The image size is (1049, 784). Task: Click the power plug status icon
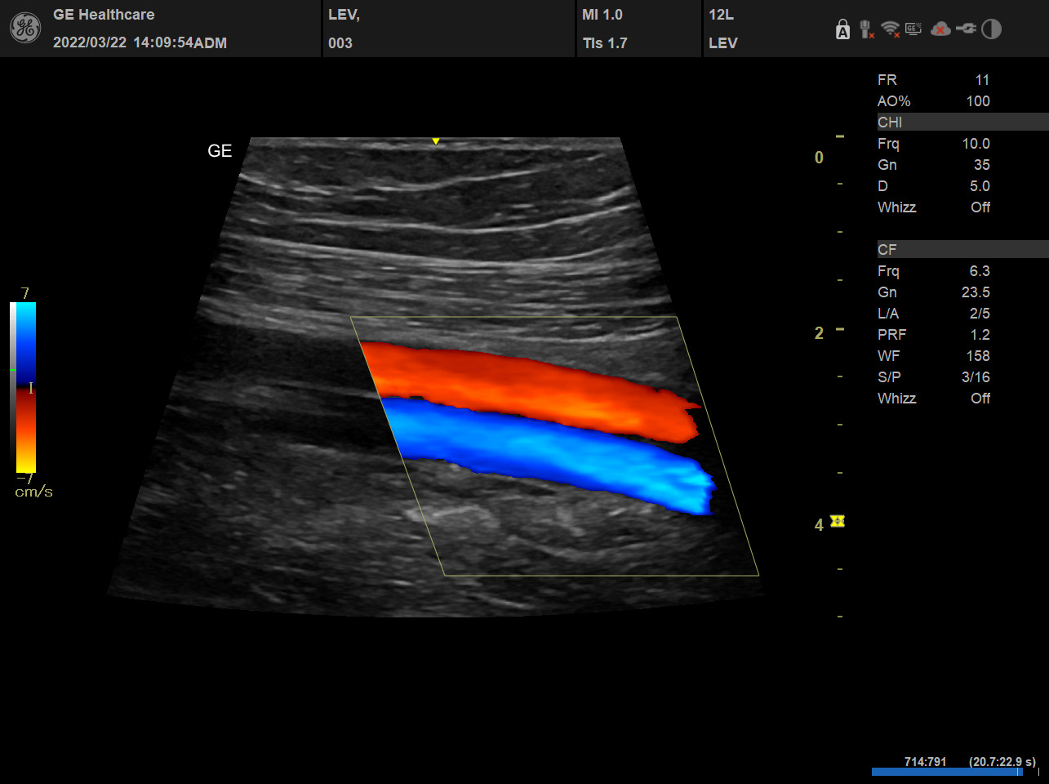966,29
